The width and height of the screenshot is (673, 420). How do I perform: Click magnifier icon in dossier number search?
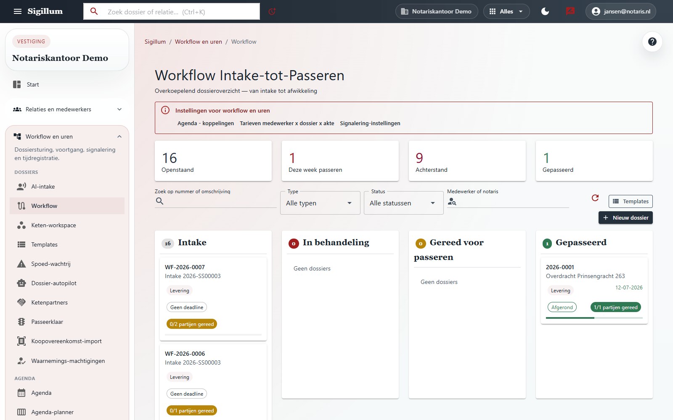click(159, 201)
